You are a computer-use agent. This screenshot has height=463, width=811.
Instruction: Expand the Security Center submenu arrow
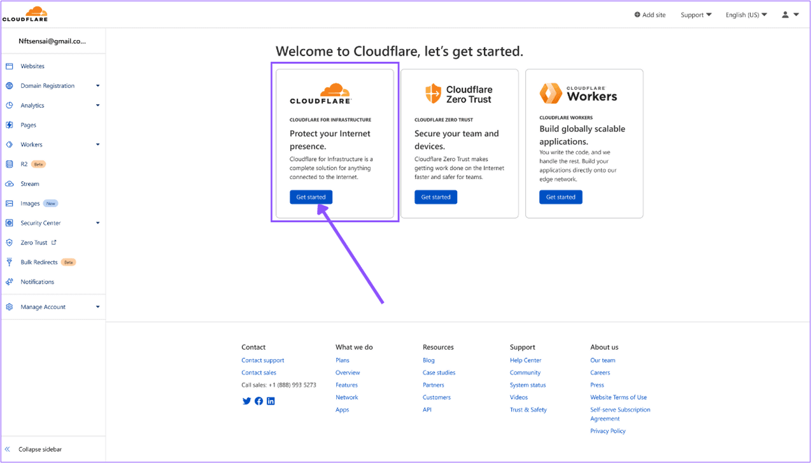(x=97, y=223)
